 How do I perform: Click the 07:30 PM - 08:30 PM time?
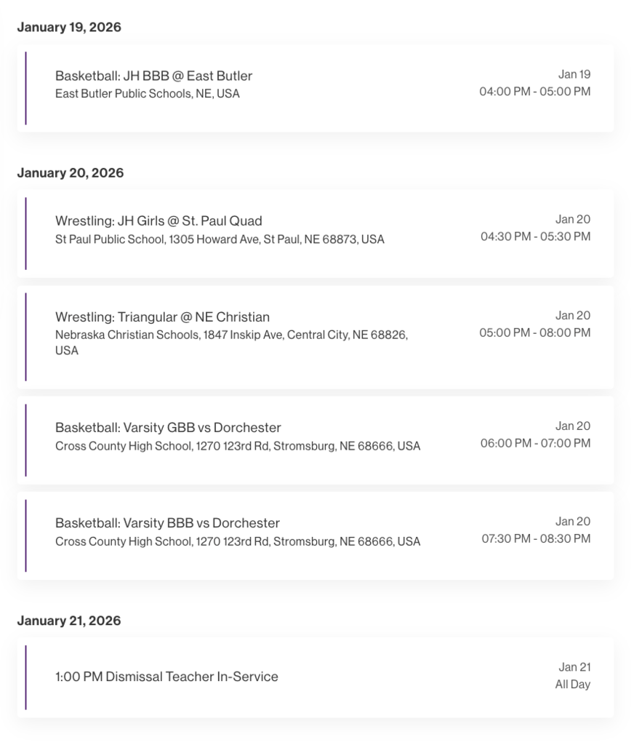click(536, 538)
